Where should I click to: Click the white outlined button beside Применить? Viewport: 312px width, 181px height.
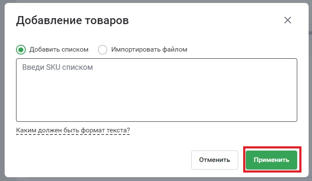coord(214,160)
